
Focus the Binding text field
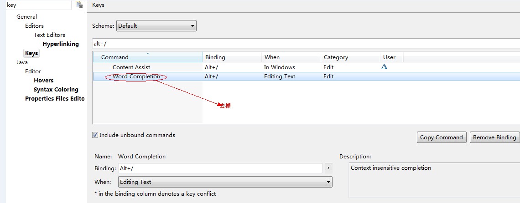coord(220,168)
